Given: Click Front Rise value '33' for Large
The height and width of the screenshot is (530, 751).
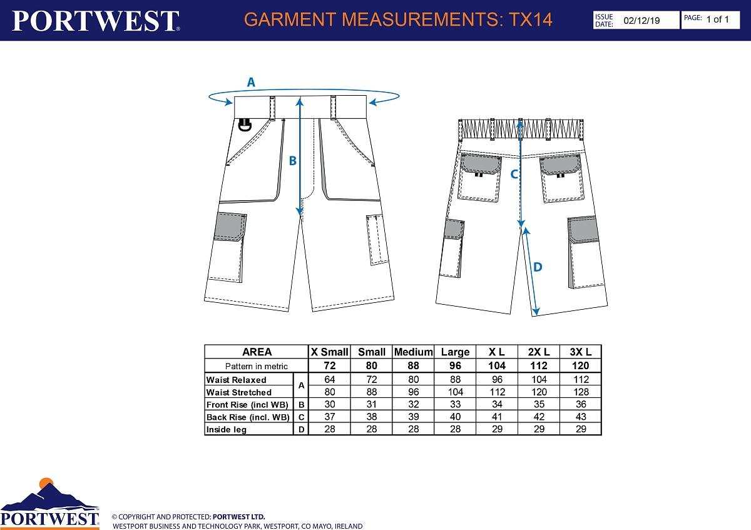Looking at the screenshot, I should [455, 404].
